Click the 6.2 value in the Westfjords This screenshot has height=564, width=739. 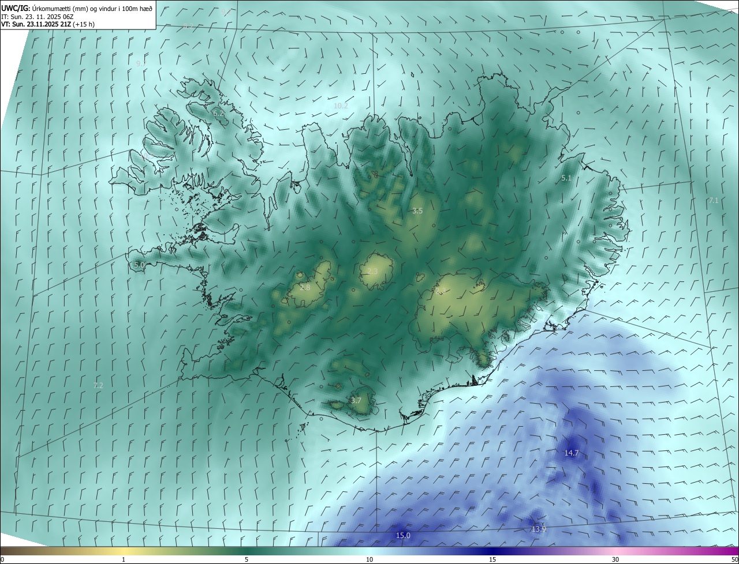click(218, 114)
